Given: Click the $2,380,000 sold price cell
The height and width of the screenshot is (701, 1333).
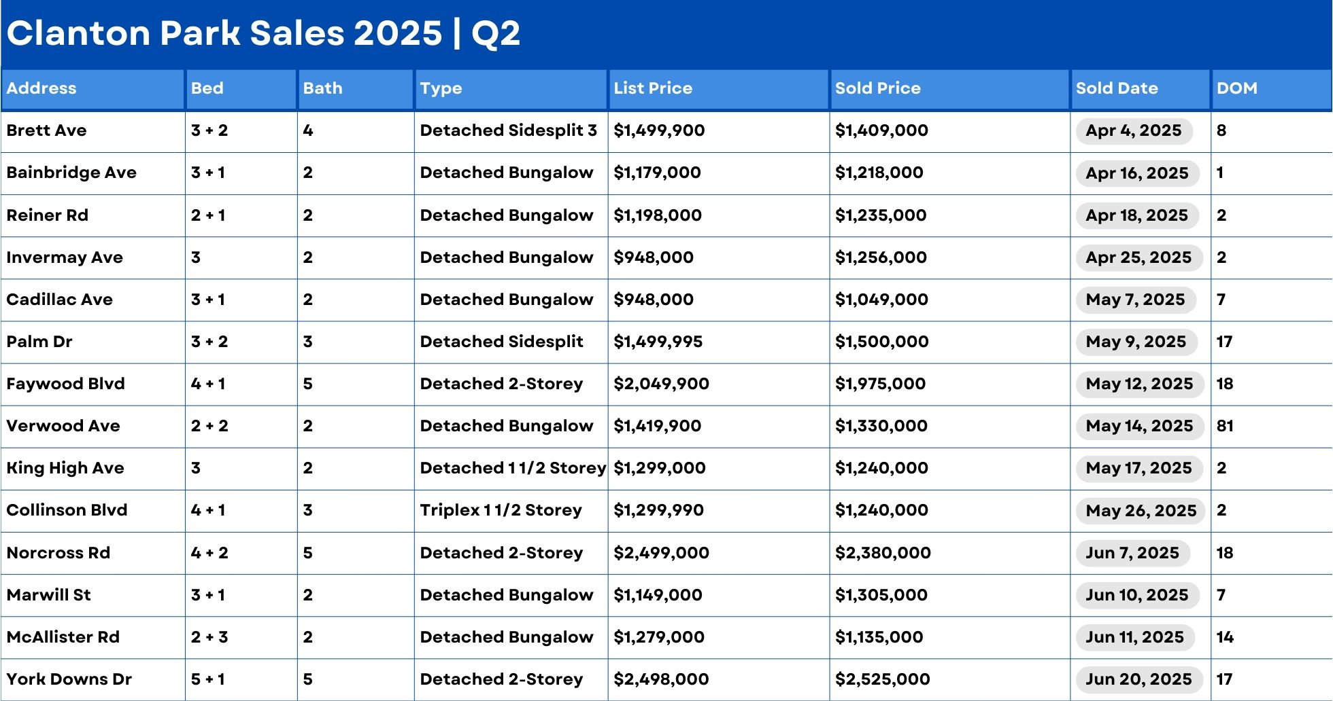Looking at the screenshot, I should (x=883, y=553).
